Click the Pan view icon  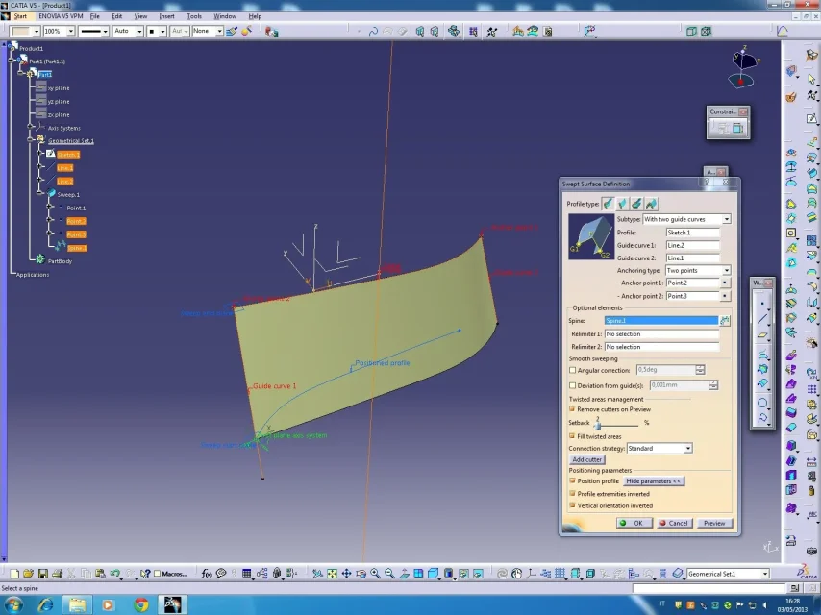point(346,574)
